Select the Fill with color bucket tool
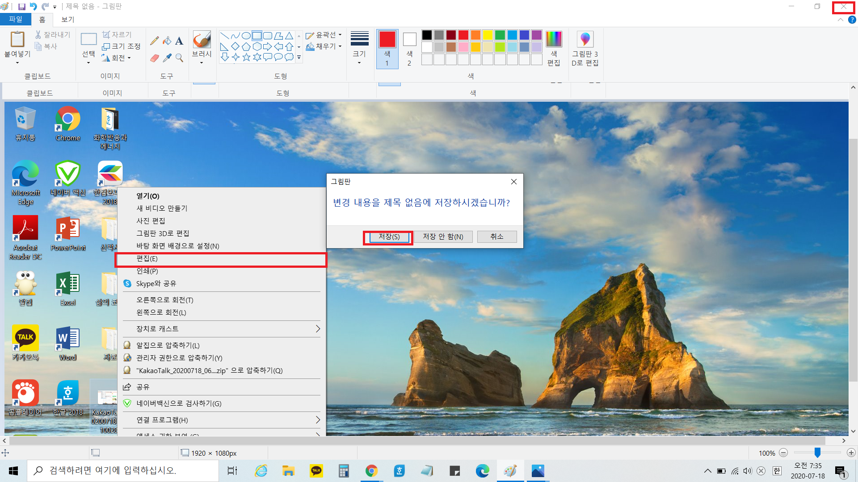Viewport: 858px width, 482px height. pos(167,41)
